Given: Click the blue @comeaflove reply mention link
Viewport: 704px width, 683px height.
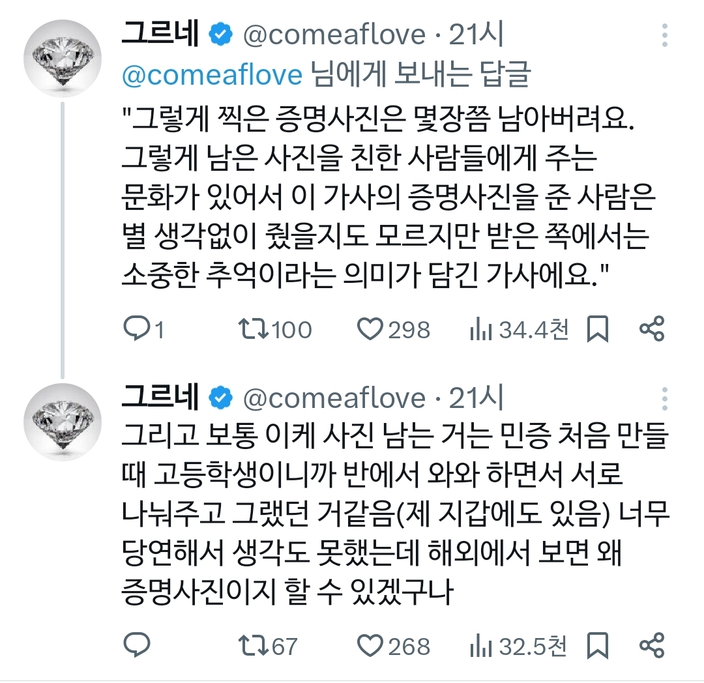Looking at the screenshot, I should tap(213, 76).
